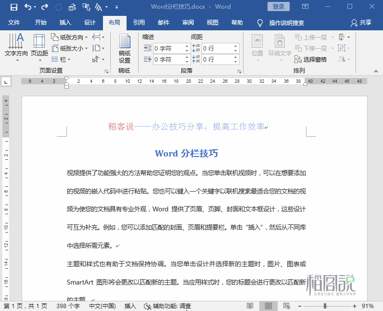The width and height of the screenshot is (383, 311).
Task: Open the 帮助 tab
Action: tap(237, 23)
